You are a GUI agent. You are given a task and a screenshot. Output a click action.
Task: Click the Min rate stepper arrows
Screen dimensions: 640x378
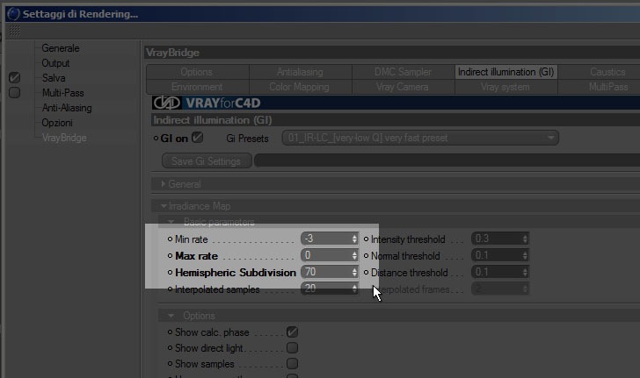354,239
